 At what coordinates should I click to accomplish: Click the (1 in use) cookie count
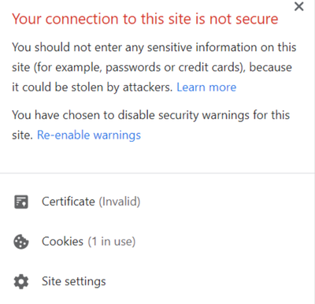pos(112,242)
